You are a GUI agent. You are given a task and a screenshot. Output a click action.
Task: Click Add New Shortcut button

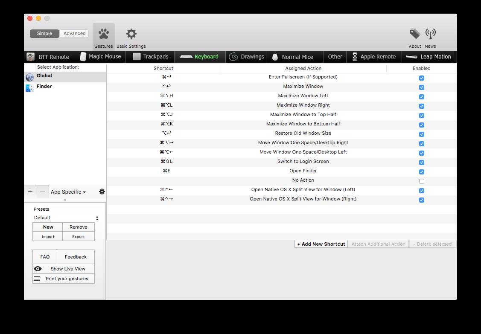(321, 244)
